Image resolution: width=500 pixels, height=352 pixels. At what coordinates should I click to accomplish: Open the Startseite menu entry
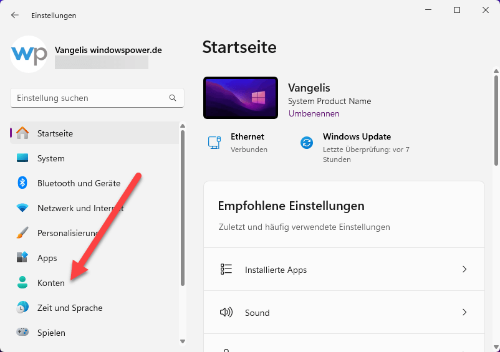tap(94, 133)
